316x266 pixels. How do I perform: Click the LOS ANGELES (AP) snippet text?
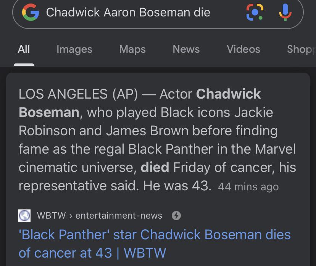78,94
